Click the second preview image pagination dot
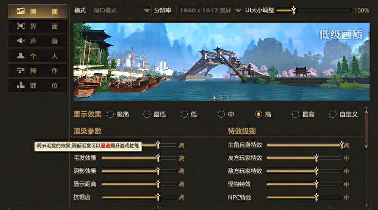Viewport: 378px width, 210px height. coord(222,98)
